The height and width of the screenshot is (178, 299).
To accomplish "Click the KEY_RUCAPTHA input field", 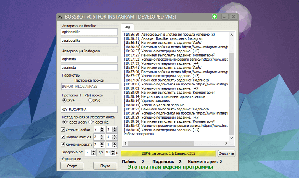I will [89, 109].
